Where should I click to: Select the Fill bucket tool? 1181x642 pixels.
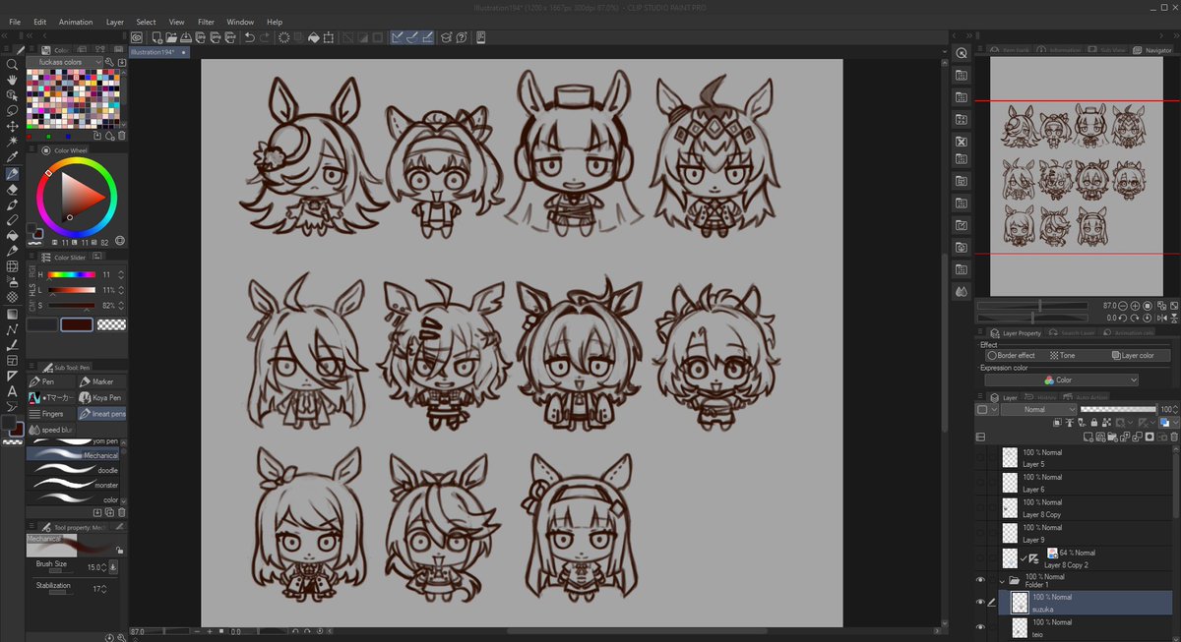coord(12,235)
